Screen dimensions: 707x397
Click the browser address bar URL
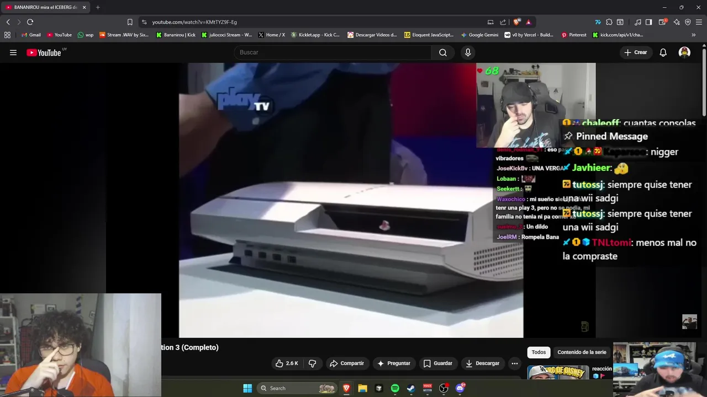(194, 22)
